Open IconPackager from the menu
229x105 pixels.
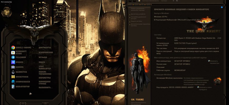[21, 82]
